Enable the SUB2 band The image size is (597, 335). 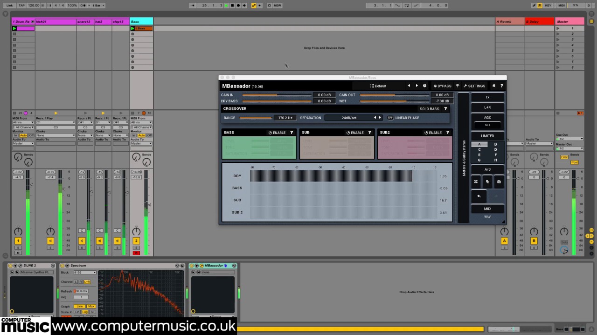coord(433,133)
